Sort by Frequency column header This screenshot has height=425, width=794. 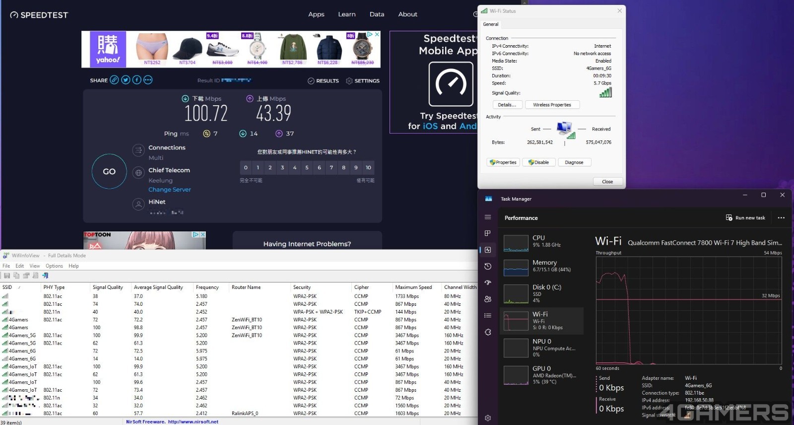(211, 287)
